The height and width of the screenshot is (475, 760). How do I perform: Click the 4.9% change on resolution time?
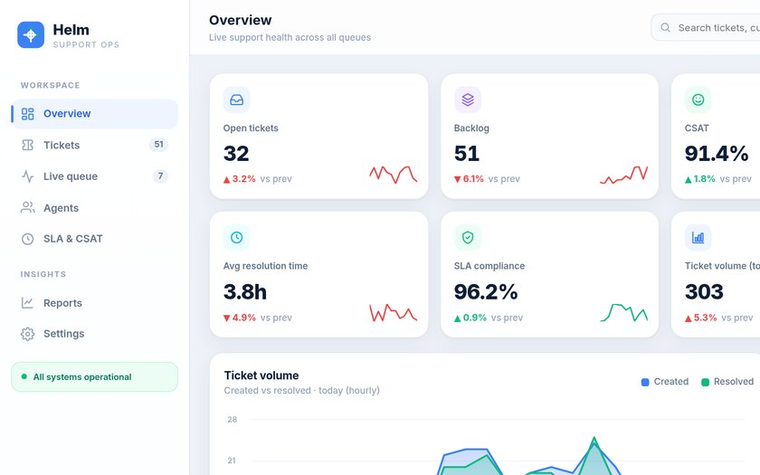click(240, 318)
